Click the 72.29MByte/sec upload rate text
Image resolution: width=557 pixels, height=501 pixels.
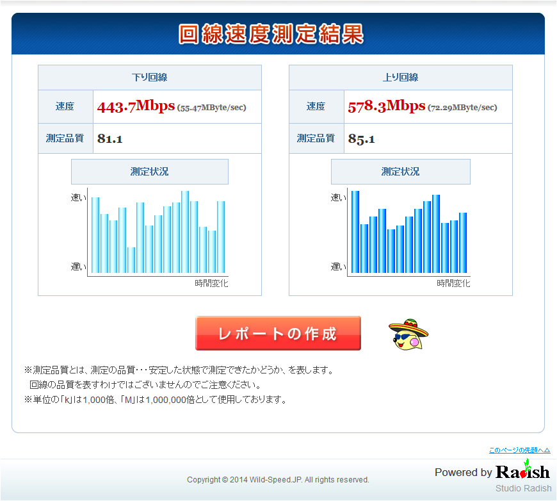pos(462,108)
